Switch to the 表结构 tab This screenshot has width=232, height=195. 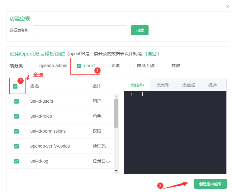click(x=137, y=85)
